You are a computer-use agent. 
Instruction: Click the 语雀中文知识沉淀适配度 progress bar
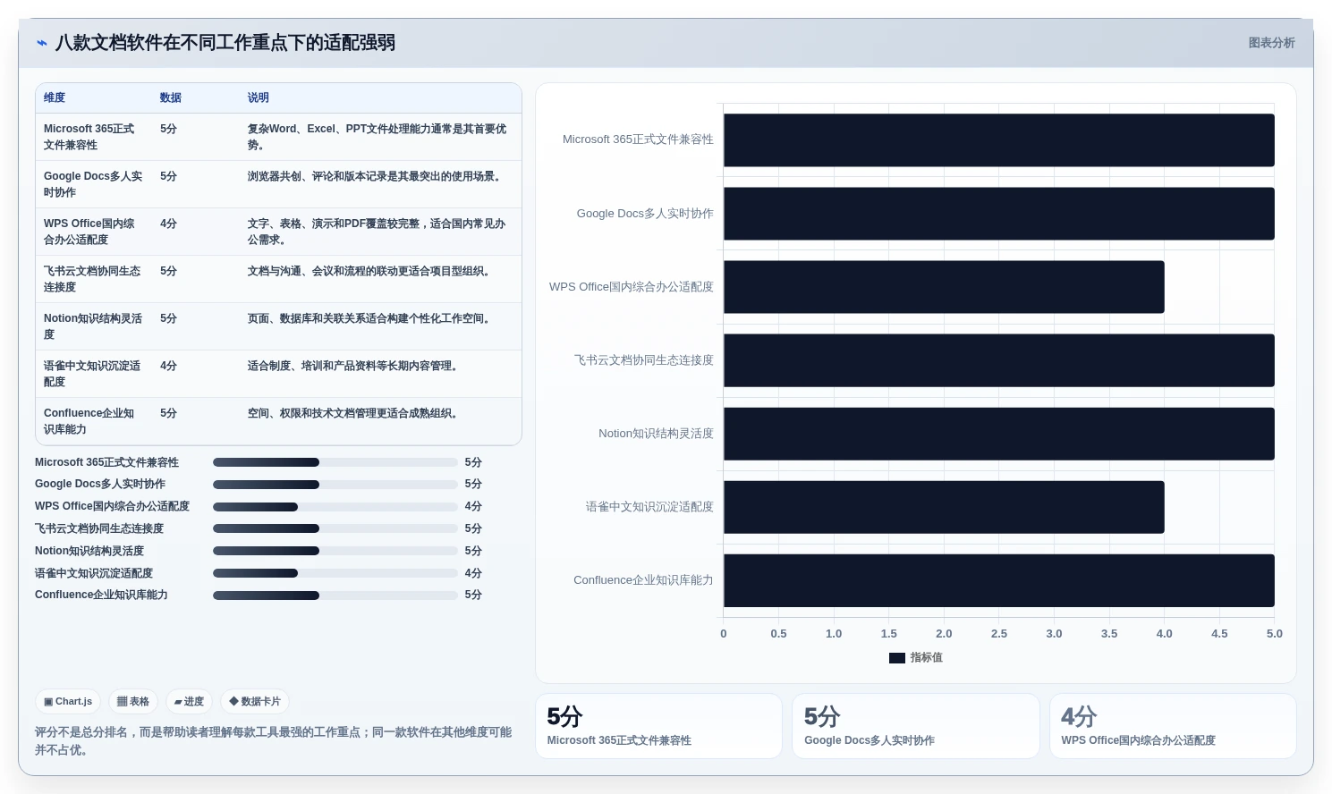pyautogui.click(x=335, y=573)
